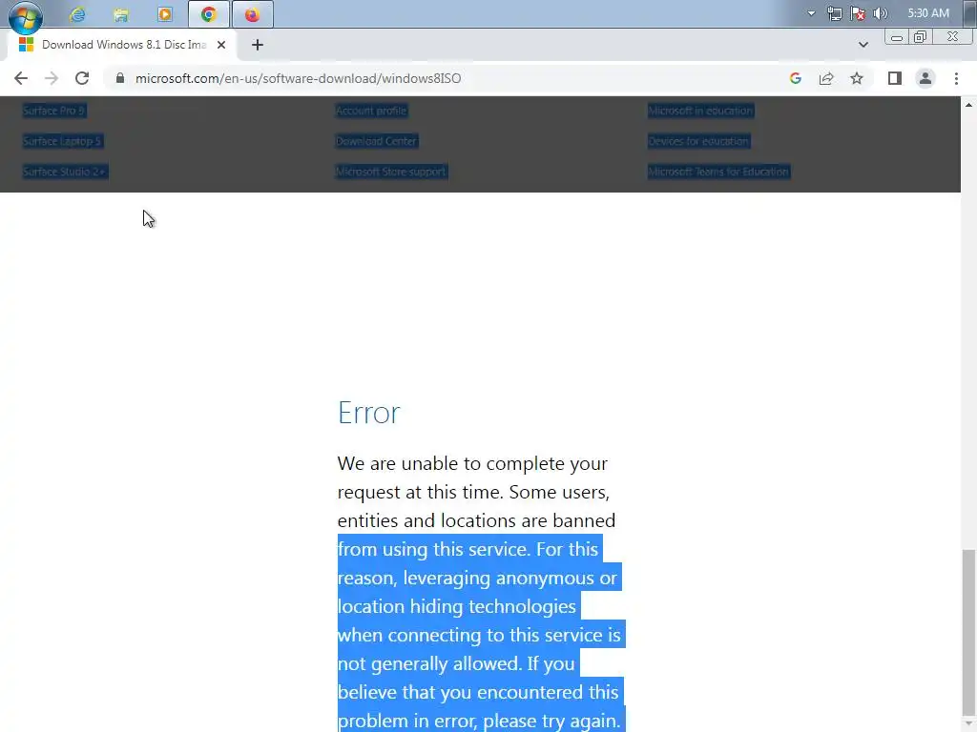Screen dimensions: 977x732
Task: Open Account profile footer link
Action: (x=371, y=111)
